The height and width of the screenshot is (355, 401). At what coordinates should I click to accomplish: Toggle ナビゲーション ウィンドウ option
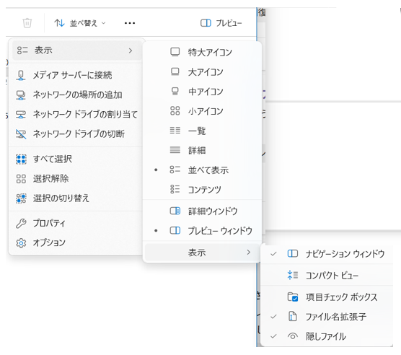[327, 254]
